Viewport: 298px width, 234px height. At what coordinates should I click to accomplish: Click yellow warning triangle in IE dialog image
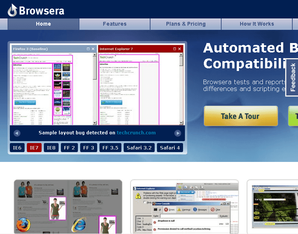[138, 196]
